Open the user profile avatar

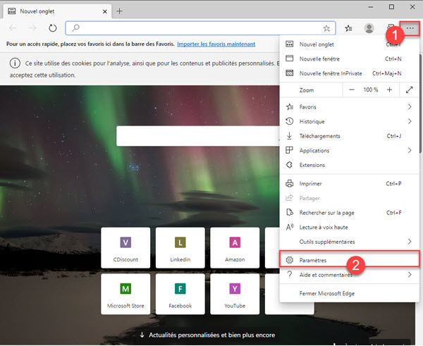(x=369, y=28)
